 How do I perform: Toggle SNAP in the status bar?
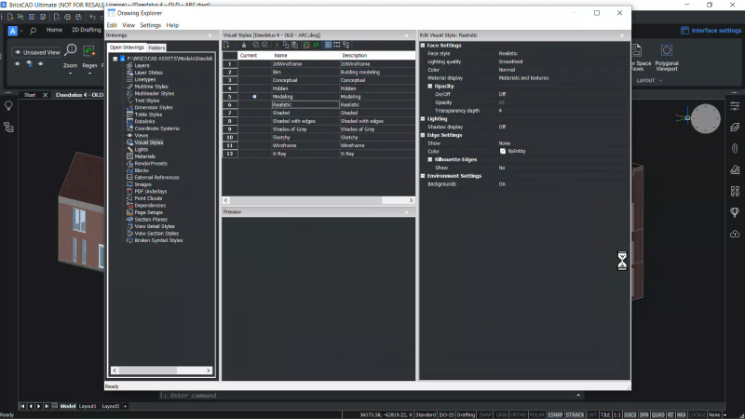point(485,414)
